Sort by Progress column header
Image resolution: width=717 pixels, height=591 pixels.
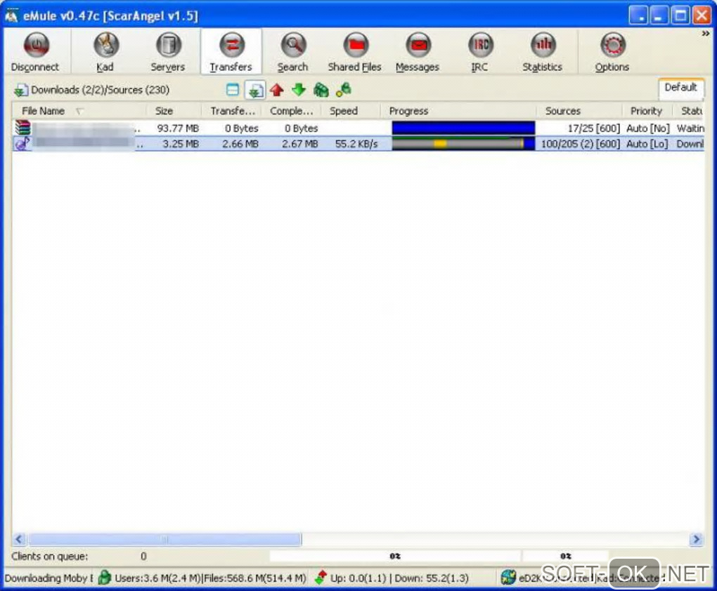[x=458, y=111]
